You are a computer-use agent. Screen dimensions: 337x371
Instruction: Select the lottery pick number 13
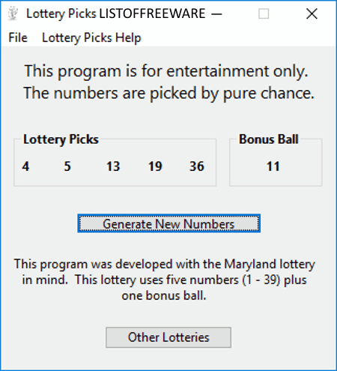[113, 166]
